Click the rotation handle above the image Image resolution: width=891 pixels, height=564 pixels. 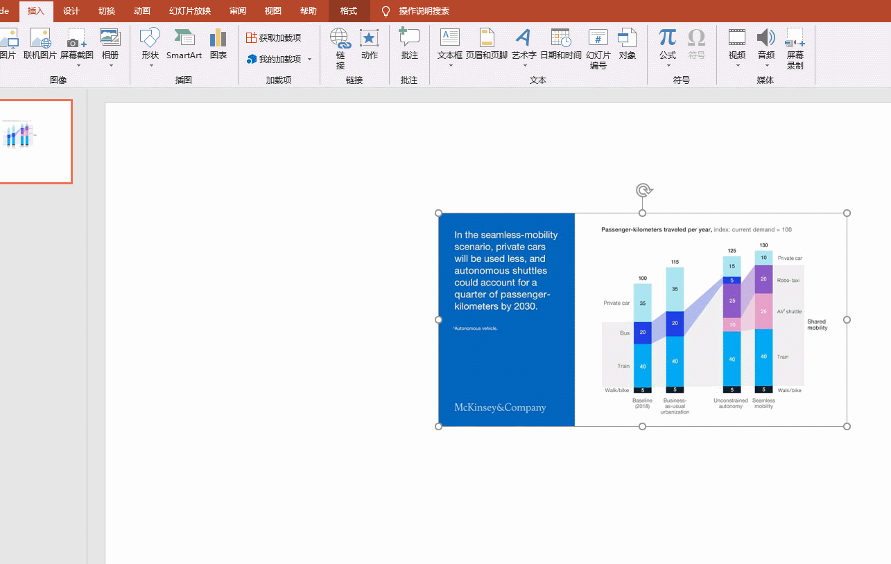coord(643,191)
